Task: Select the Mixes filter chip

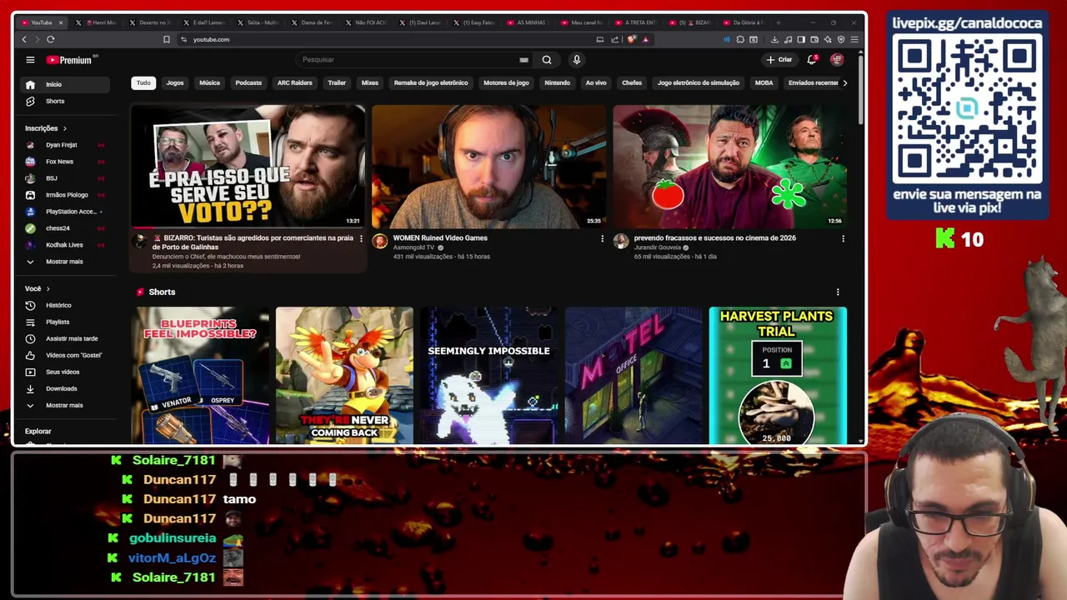Action: point(370,82)
